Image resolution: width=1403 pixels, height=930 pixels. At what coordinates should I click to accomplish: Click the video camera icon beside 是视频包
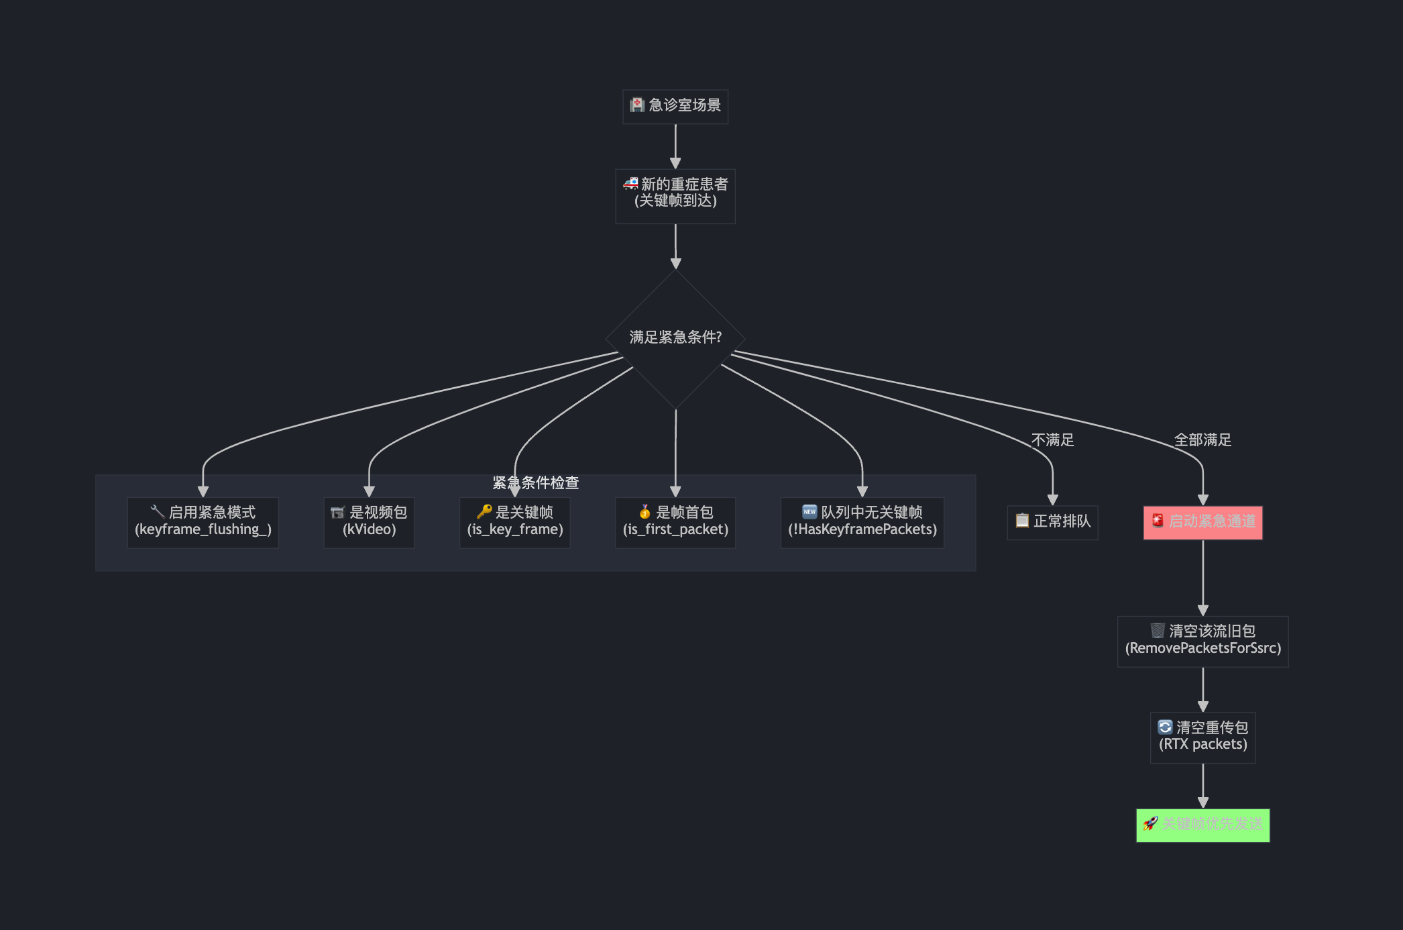pyautogui.click(x=337, y=513)
